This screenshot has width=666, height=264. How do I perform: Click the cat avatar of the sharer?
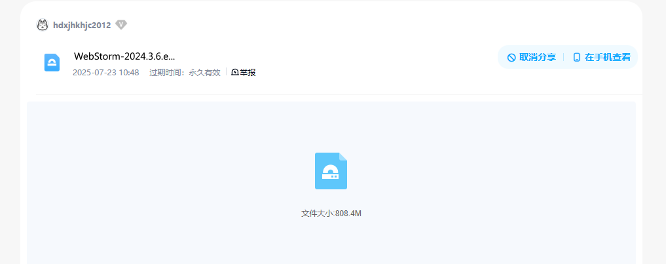(x=43, y=25)
